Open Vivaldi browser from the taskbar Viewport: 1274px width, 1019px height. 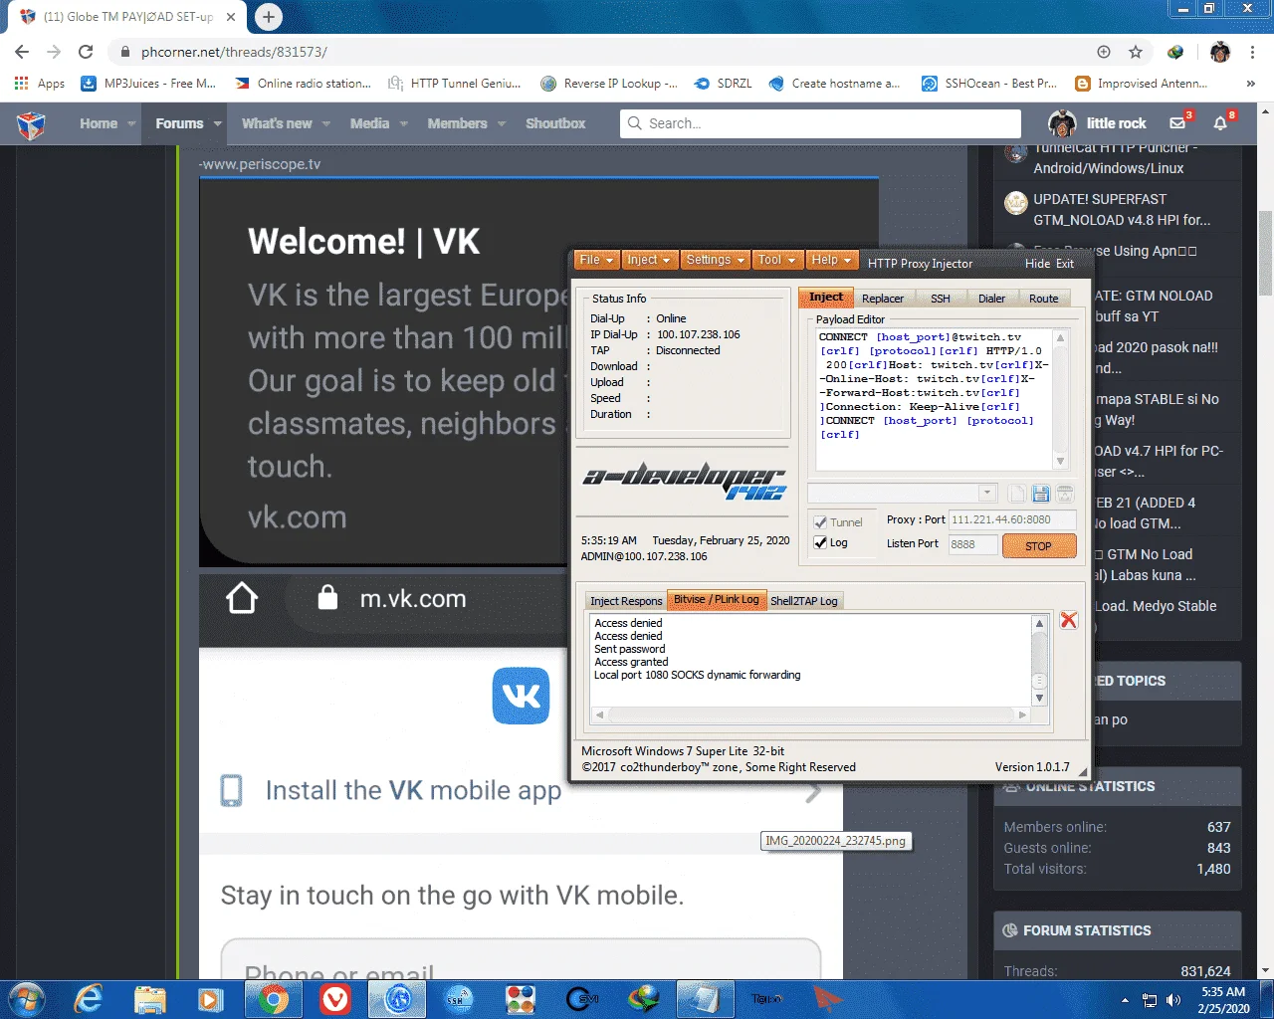coord(335,999)
